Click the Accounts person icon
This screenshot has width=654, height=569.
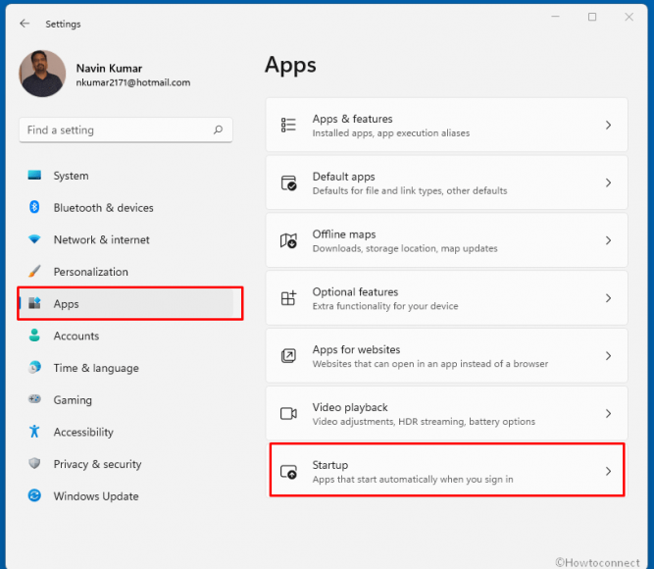pos(34,335)
